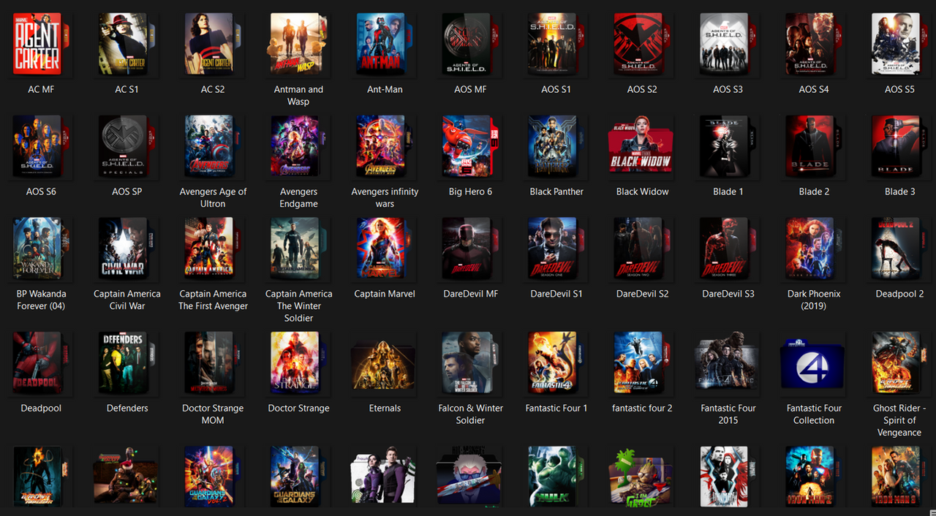Select the AC S1 folder icon
936x516 pixels.
(127, 44)
